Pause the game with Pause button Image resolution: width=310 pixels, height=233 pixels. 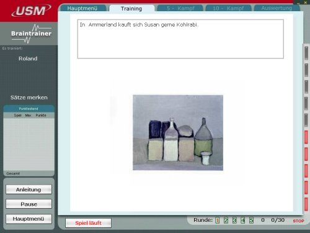29,204
